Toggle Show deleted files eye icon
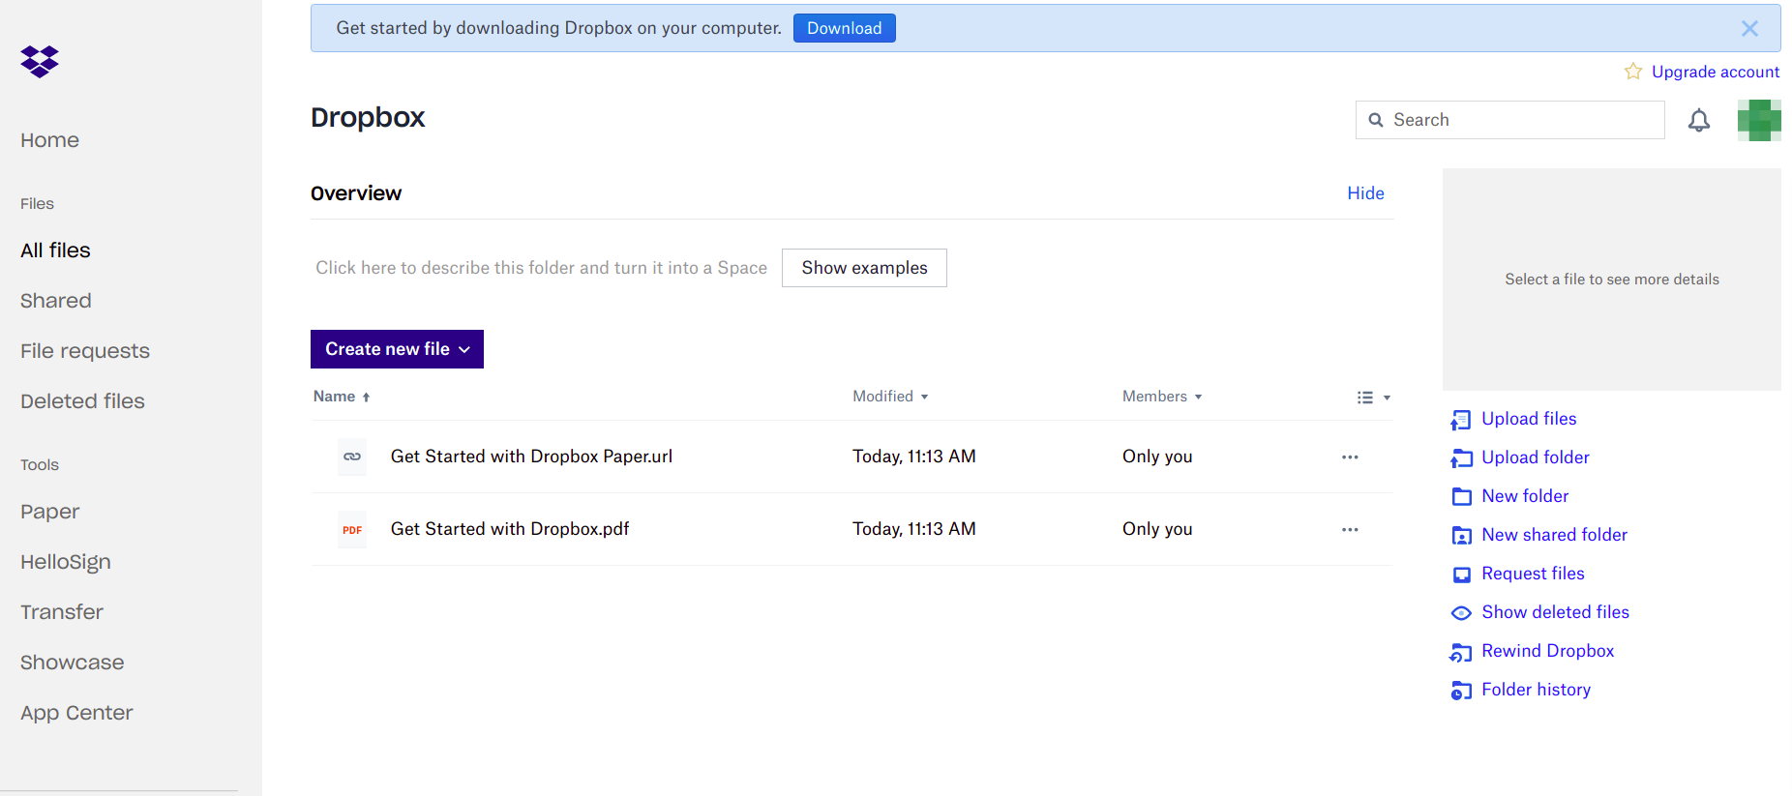This screenshot has height=796, width=1792. [1461, 613]
